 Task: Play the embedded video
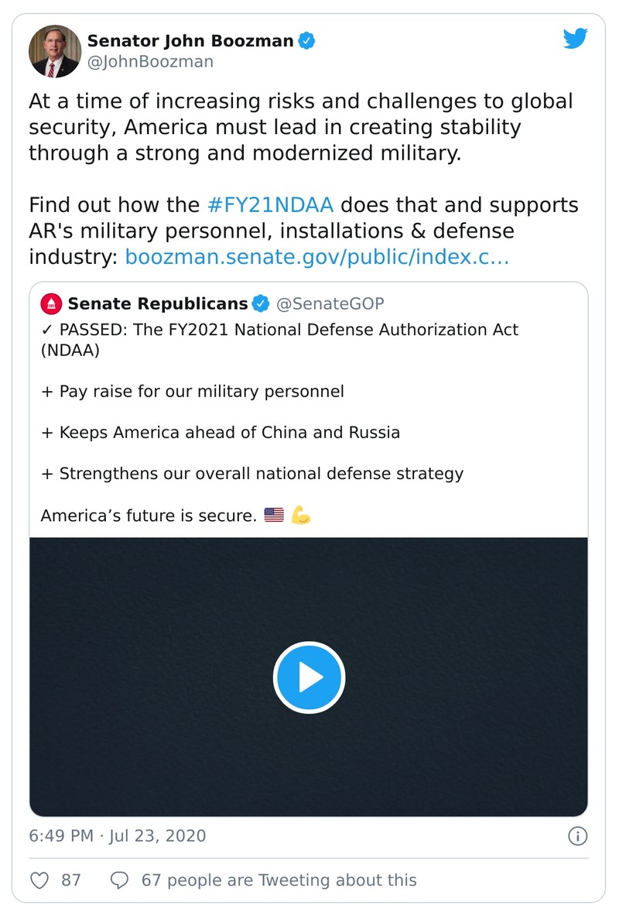click(x=309, y=677)
